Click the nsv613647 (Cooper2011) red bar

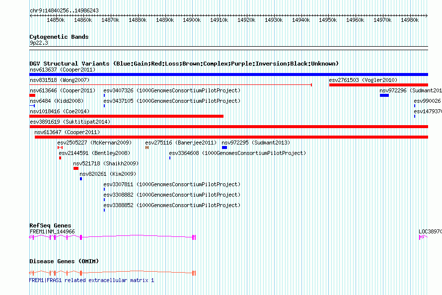click(231, 137)
